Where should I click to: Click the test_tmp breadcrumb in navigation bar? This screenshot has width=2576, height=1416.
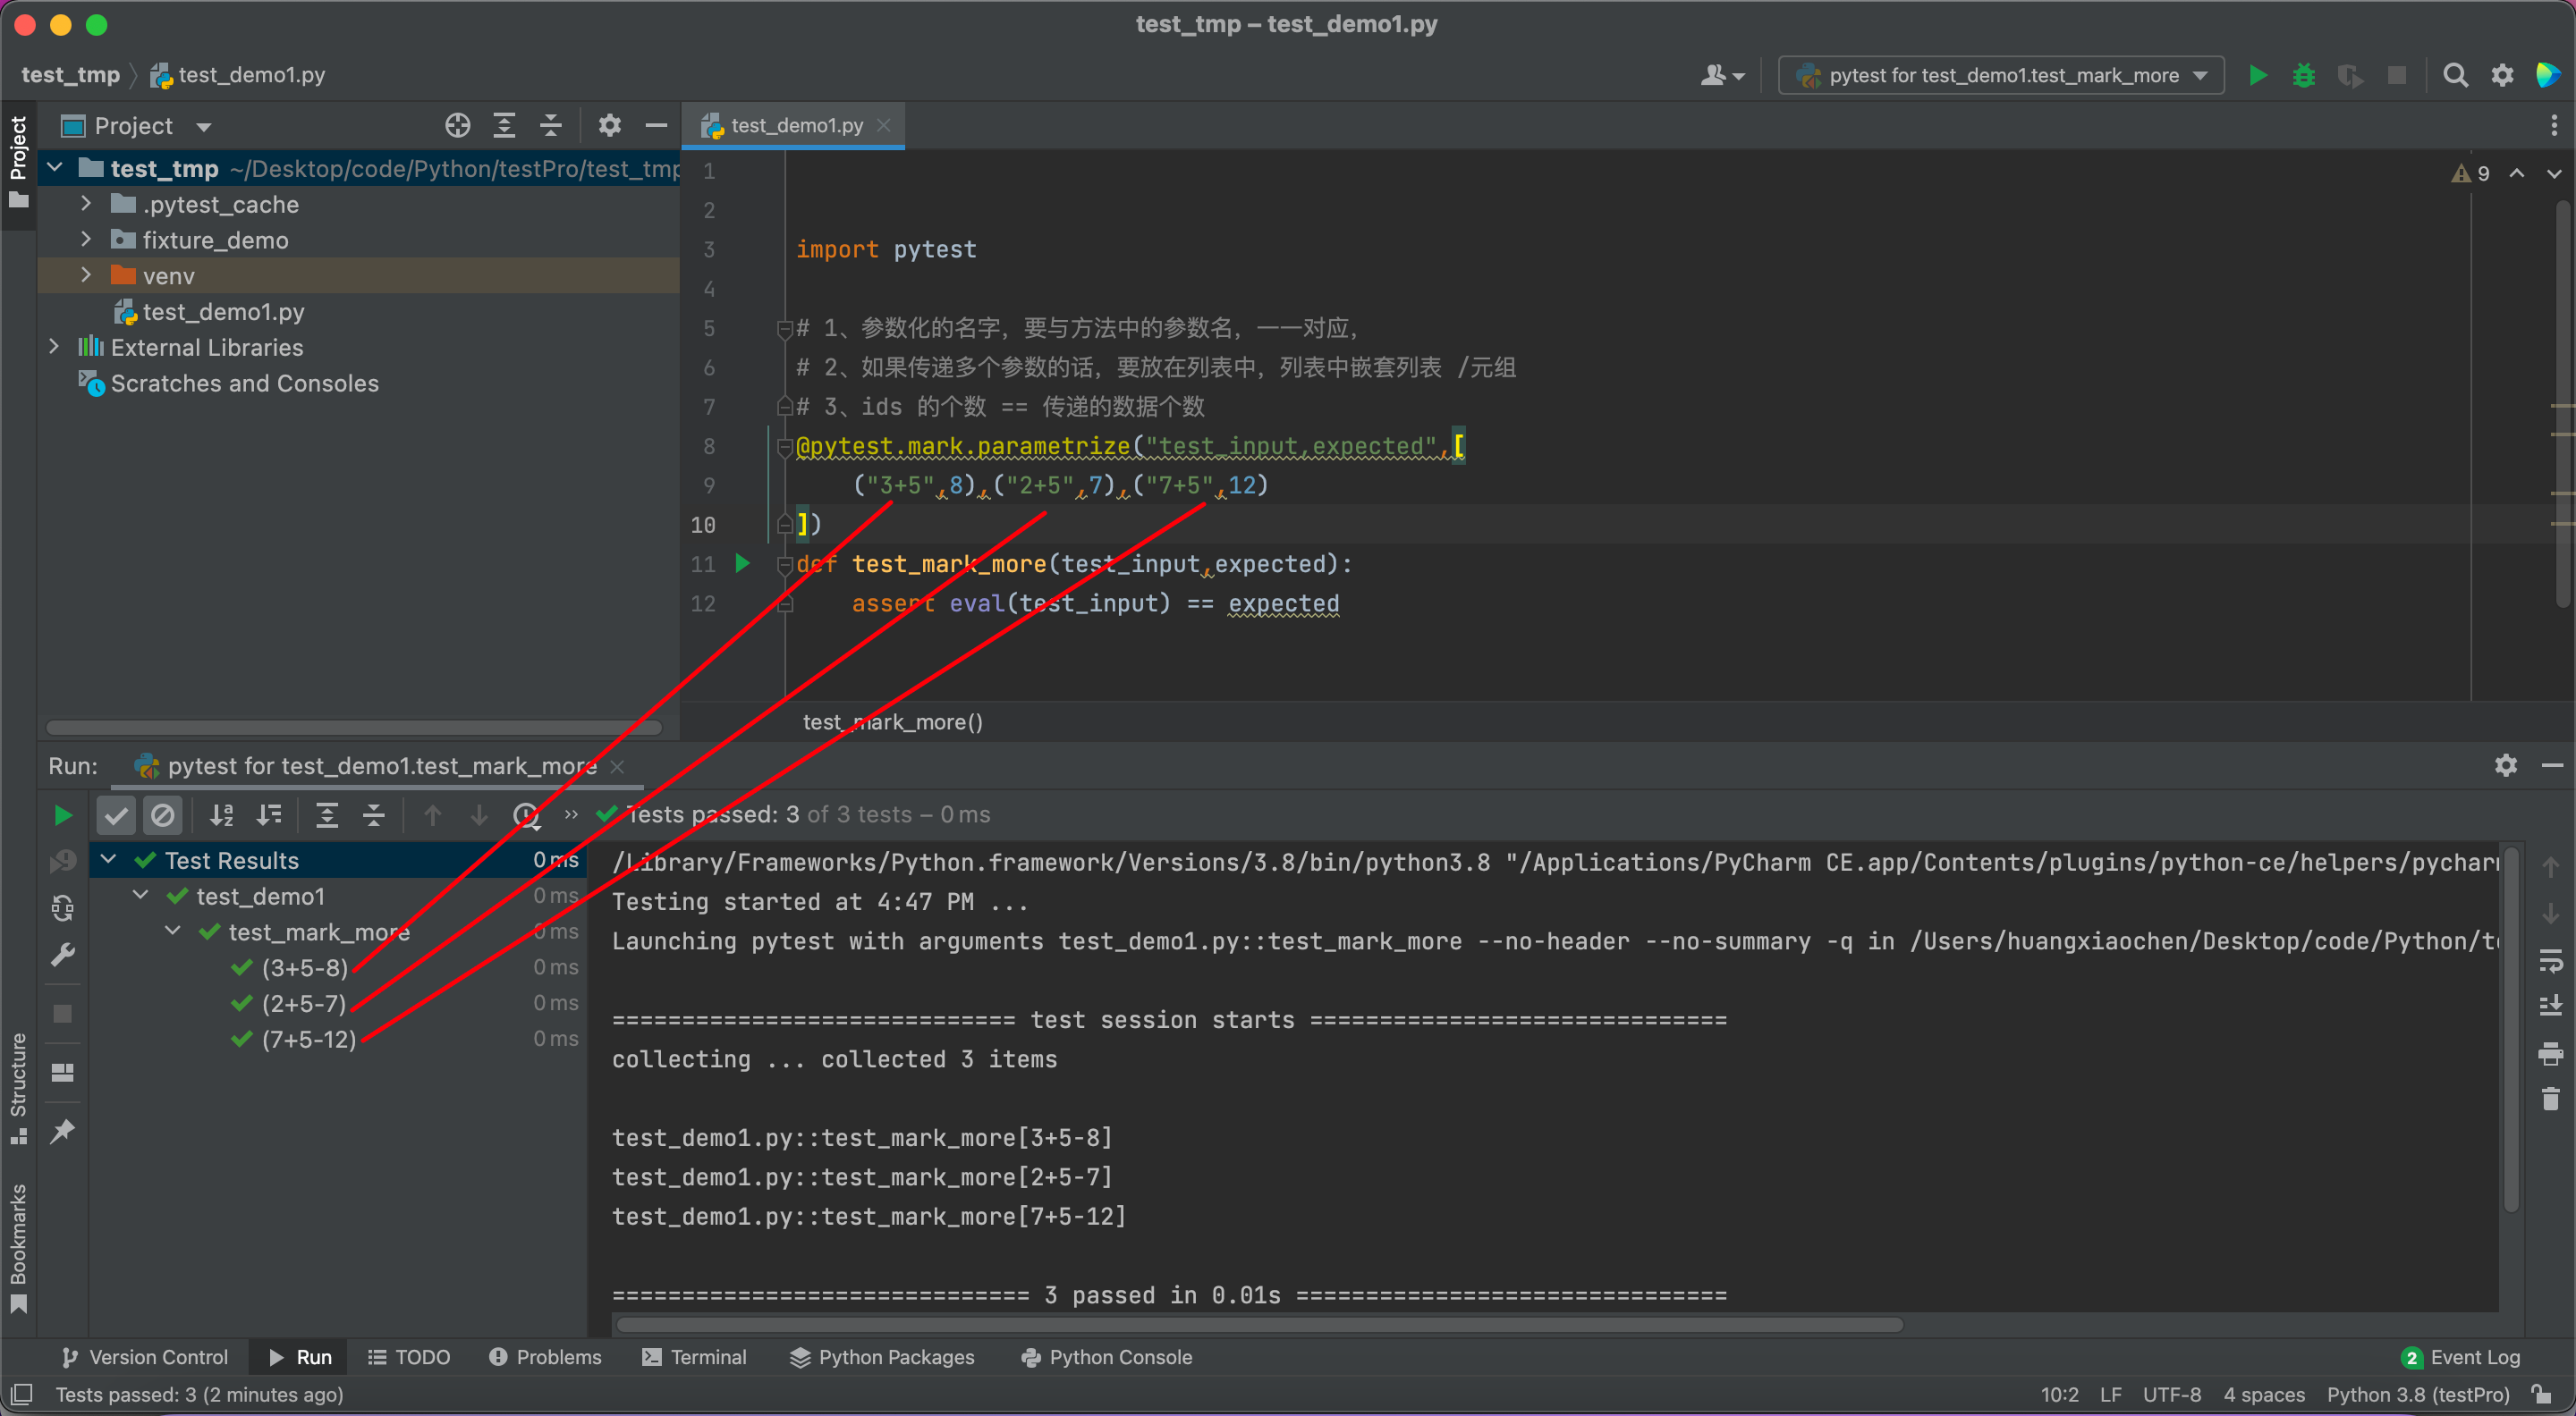pos(70,75)
